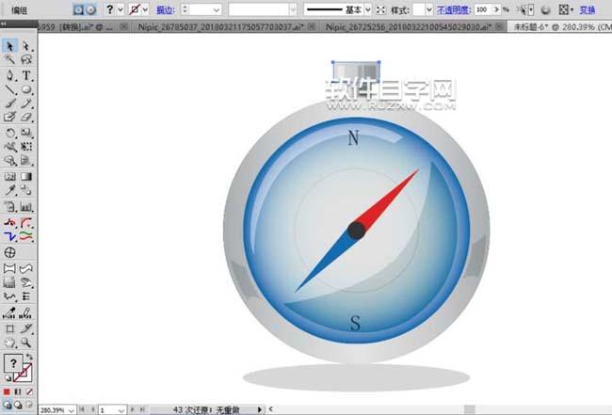Choose the Type tool

(x=26, y=75)
